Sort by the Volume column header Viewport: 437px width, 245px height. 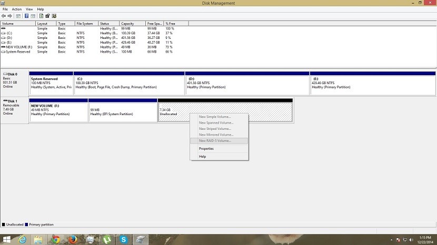(18, 24)
